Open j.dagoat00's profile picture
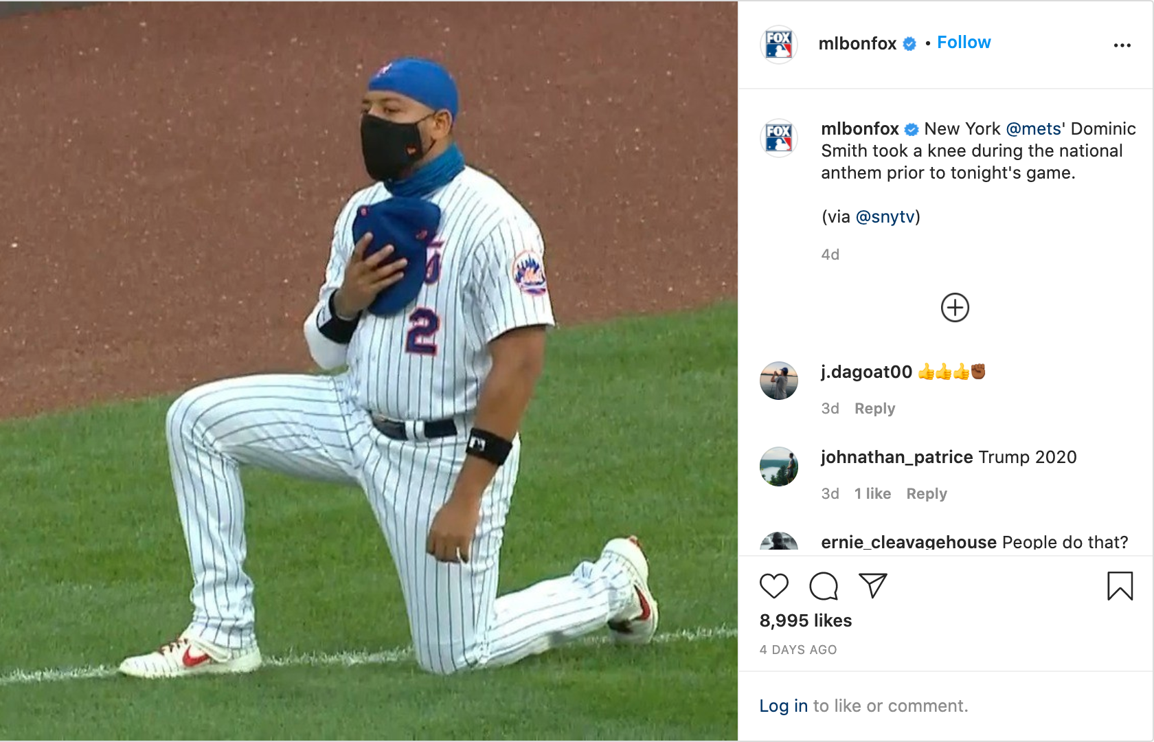Viewport: 1154px width, 742px height. click(x=778, y=381)
